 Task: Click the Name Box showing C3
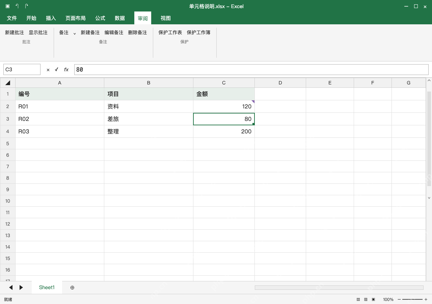22,70
